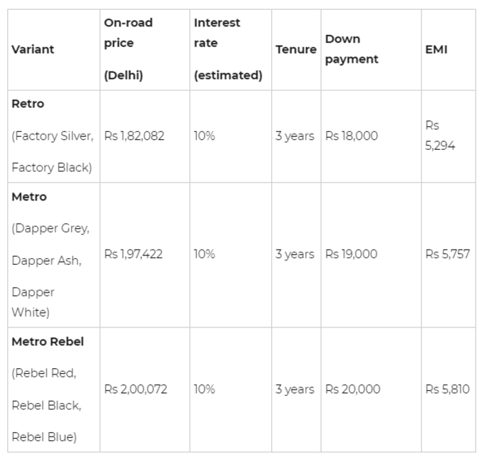Select the Metro Rebel variant name
485x463 pixels.
pyautogui.click(x=48, y=342)
